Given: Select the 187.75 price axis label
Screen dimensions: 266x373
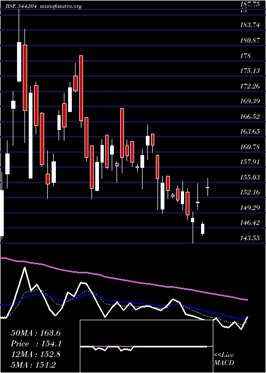Looking at the screenshot, I should (x=250, y=4).
